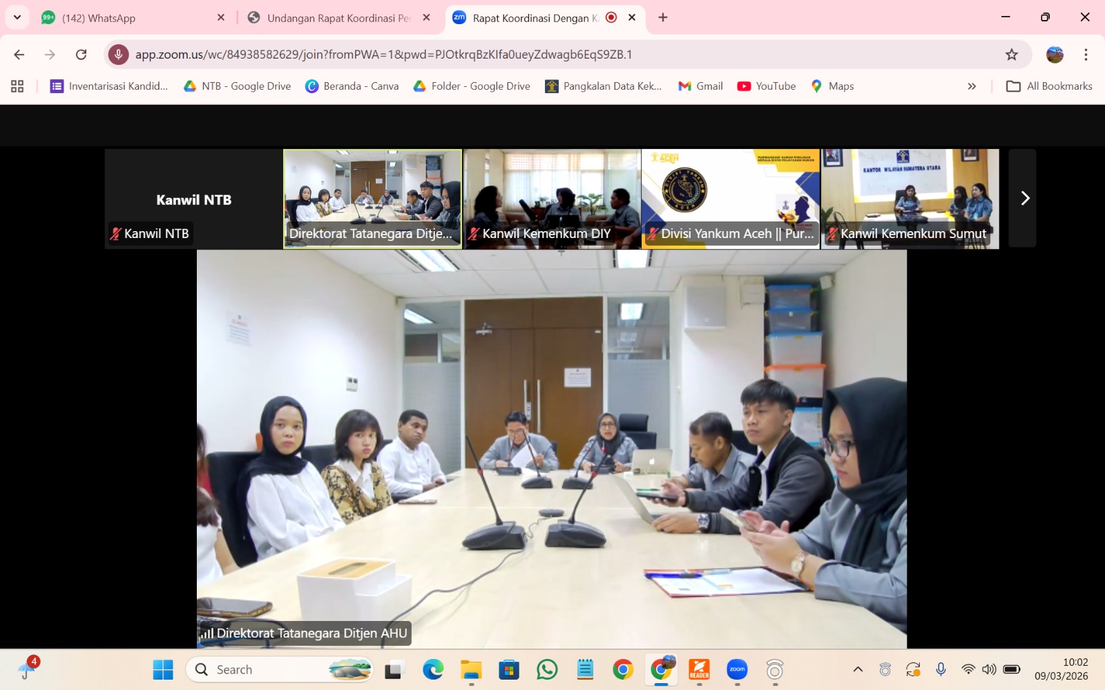Screen dimensions: 1105x690
Task: Open WhatsApp from the taskbar
Action: coord(547,669)
